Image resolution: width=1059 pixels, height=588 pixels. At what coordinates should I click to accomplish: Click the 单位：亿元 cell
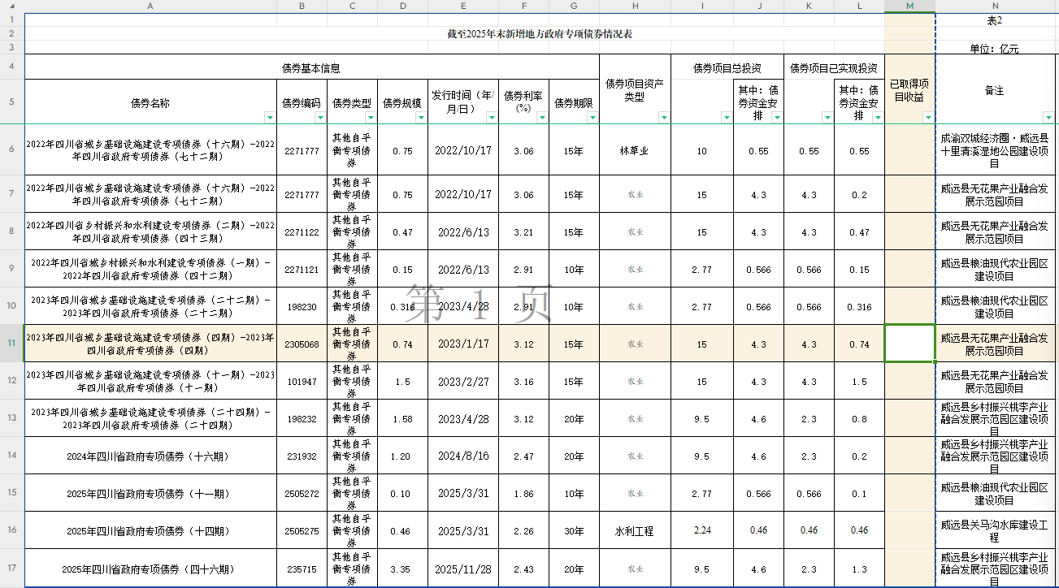(994, 49)
